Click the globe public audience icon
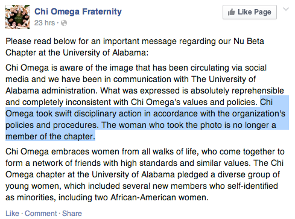This screenshot has width=295, height=219. (64, 23)
